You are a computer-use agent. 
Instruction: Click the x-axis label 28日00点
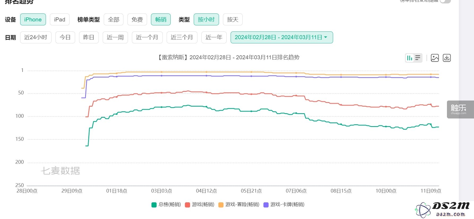27,191
